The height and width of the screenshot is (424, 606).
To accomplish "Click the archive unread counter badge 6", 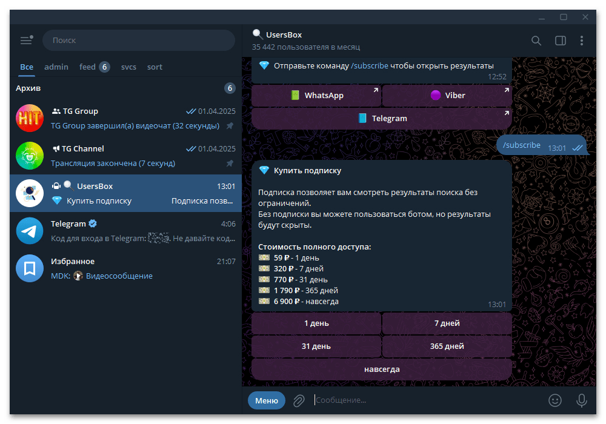I will pos(230,88).
